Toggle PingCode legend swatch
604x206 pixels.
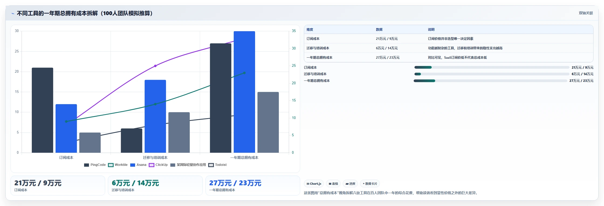click(87, 165)
